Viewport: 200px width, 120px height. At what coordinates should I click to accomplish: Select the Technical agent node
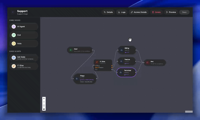tap(127, 72)
